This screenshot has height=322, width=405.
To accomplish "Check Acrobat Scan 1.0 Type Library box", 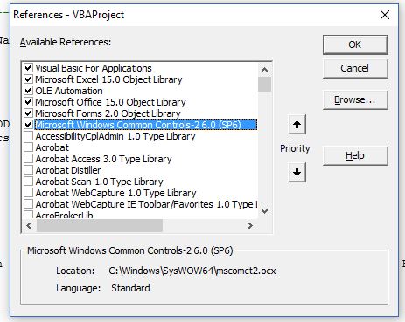I will 28,182.
